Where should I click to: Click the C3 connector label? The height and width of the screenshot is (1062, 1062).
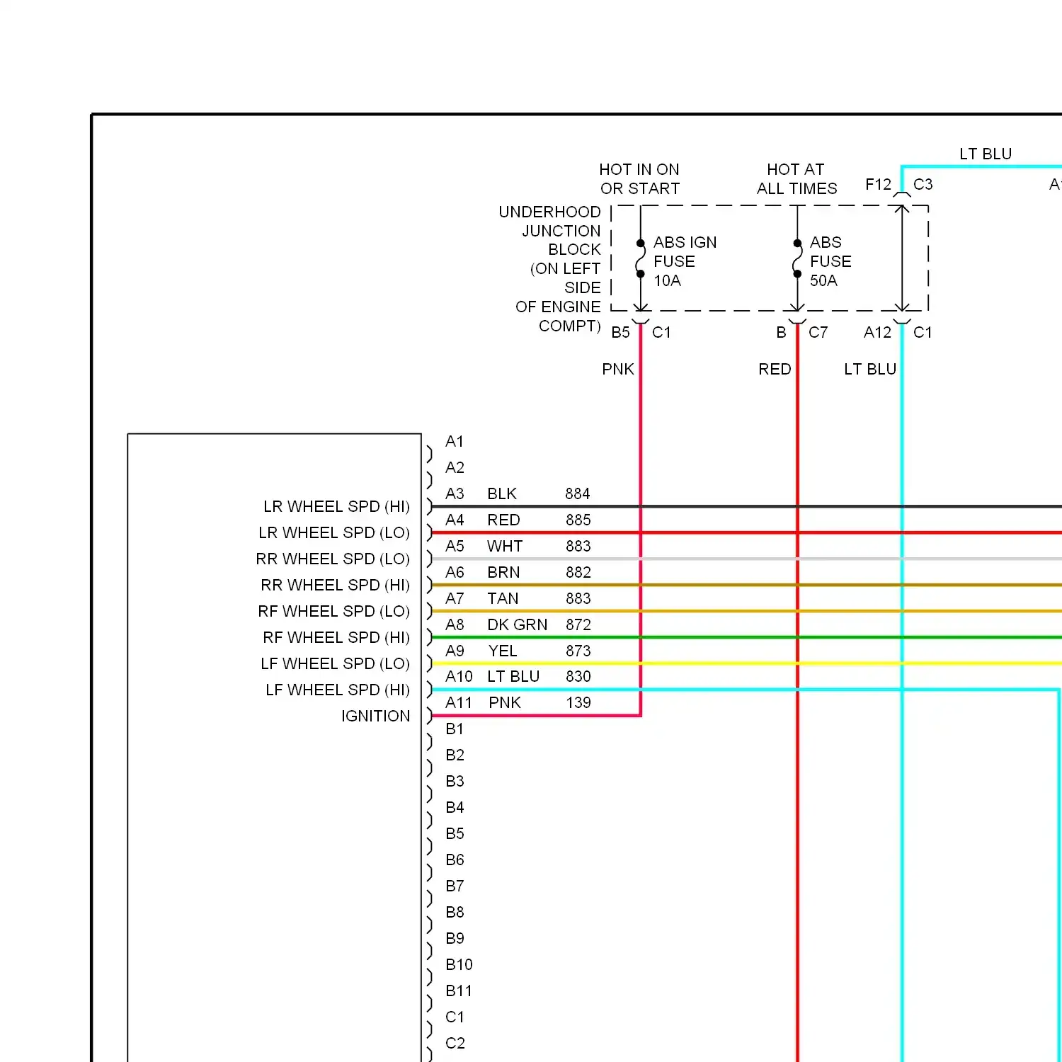[x=923, y=185]
